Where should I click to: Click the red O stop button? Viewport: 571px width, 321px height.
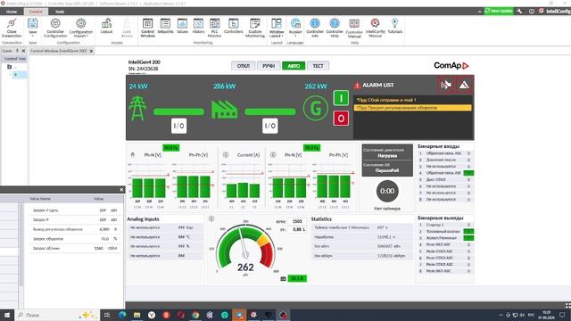(x=341, y=119)
